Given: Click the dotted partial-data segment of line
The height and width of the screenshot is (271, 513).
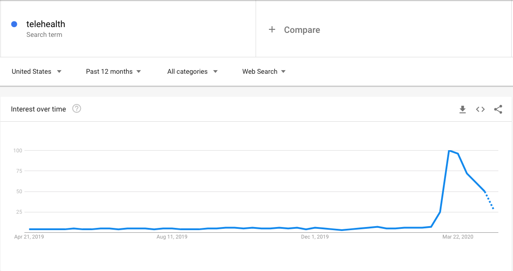Looking at the screenshot, I should coord(489,200).
